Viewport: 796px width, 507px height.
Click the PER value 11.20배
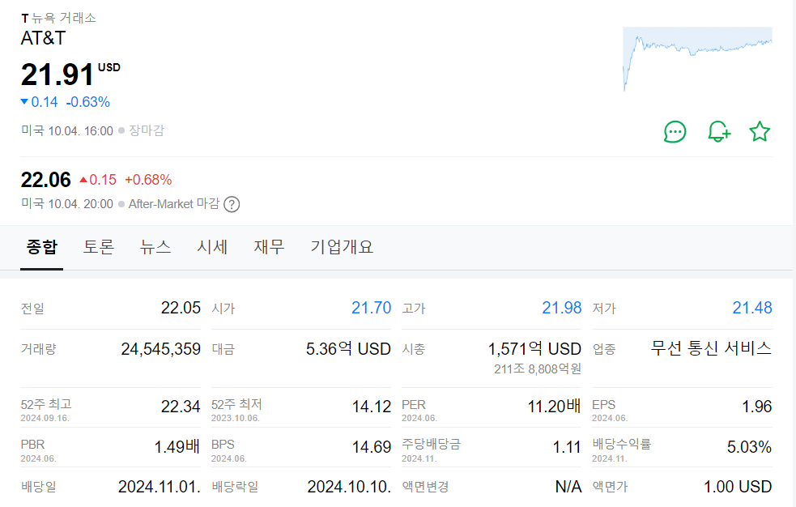tap(555, 407)
